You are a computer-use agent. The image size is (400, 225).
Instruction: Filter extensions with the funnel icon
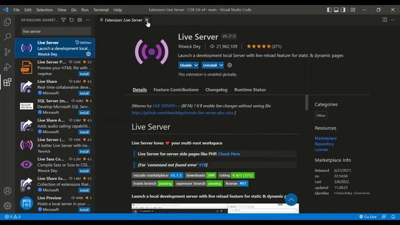(63, 20)
